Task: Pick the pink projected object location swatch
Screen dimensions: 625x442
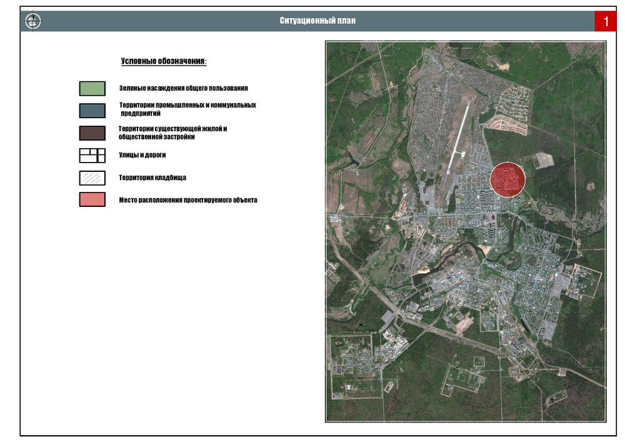Action: pyautogui.click(x=92, y=200)
